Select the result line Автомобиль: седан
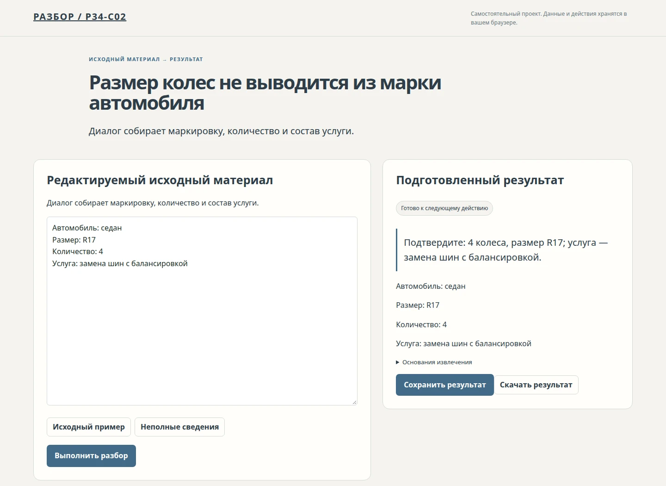 (x=431, y=287)
